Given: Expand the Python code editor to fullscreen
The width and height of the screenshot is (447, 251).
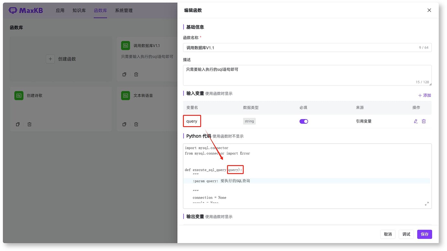Looking at the screenshot, I should coord(427,204).
